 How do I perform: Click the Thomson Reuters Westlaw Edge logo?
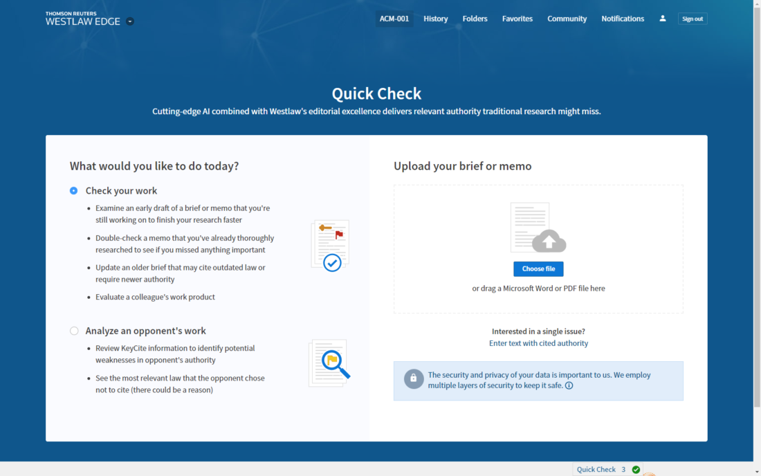[x=83, y=19]
